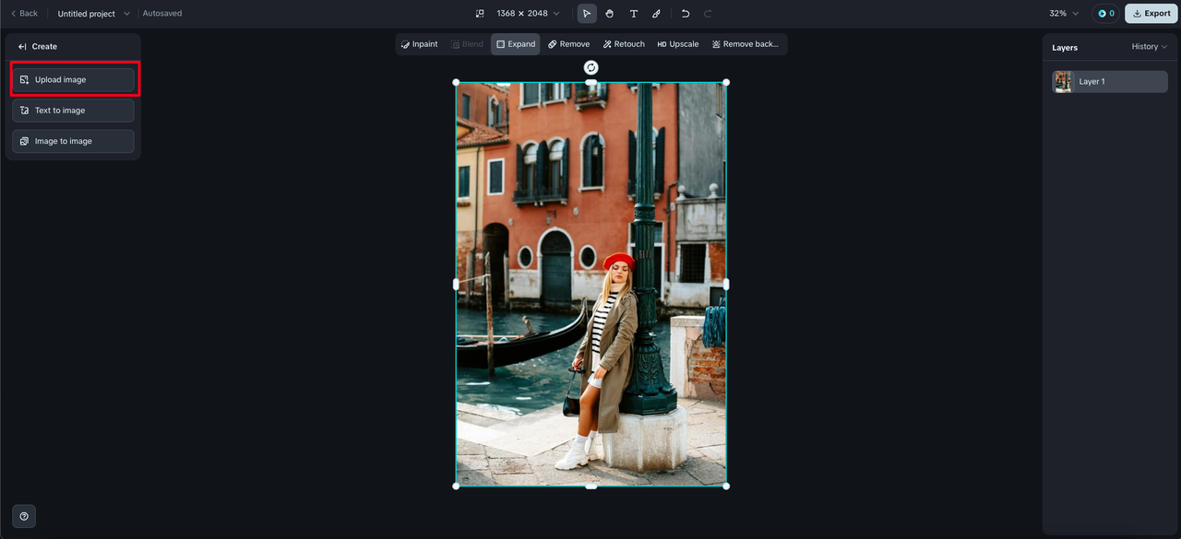Click the Undo arrow
This screenshot has width=1181, height=539.
tap(686, 14)
